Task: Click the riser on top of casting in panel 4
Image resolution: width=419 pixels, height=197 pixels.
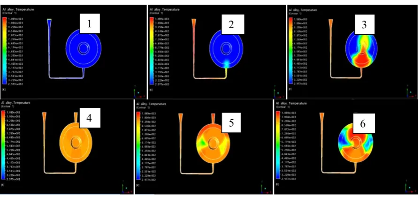Action: [x=76, y=117]
